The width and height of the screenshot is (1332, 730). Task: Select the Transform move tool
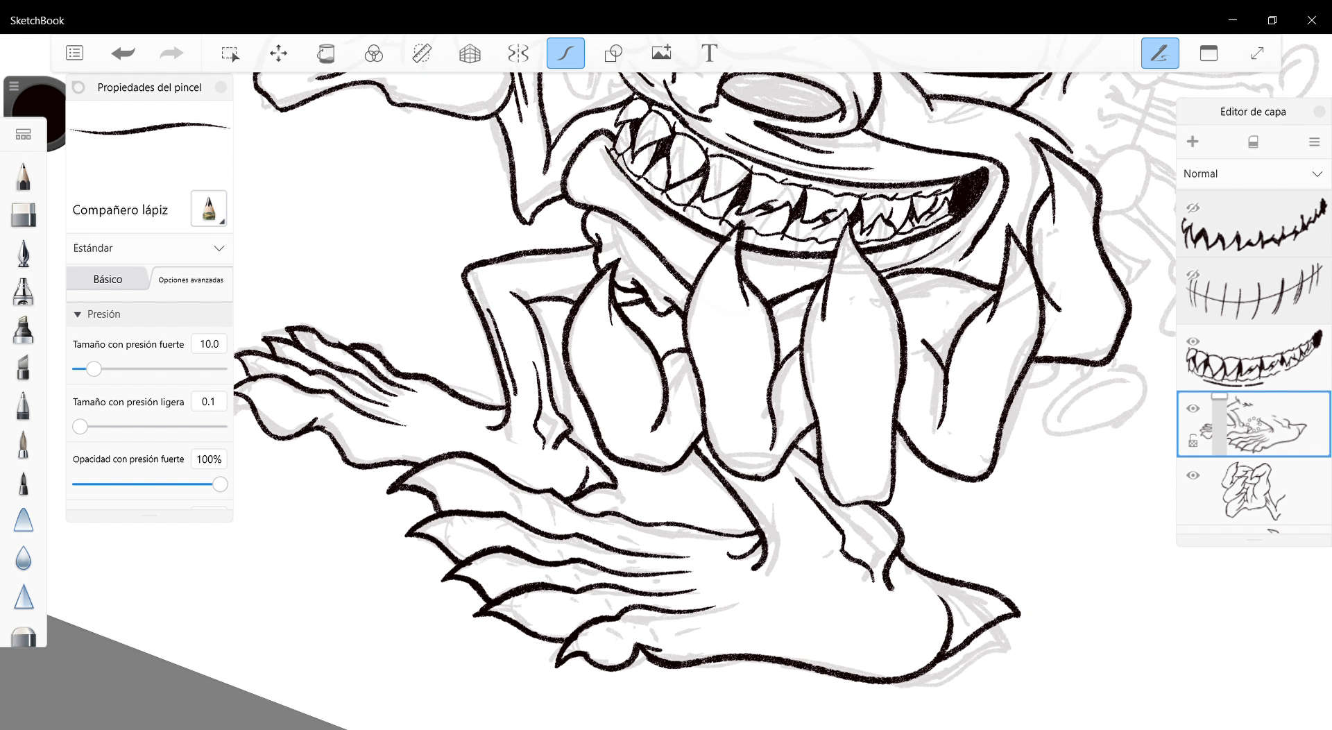click(278, 53)
